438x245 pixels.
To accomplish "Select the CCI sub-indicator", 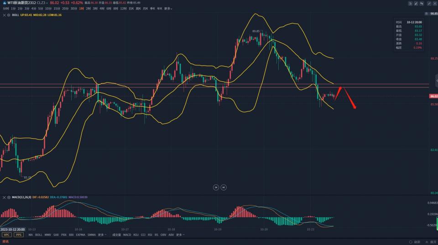I will tap(143, 235).
